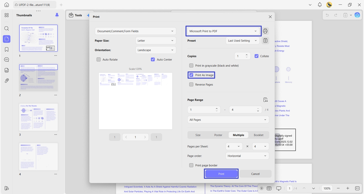Open the Document,Comment,Form Fields dropdown
Image resolution: width=364 pixels, height=194 pixels.
(x=136, y=31)
